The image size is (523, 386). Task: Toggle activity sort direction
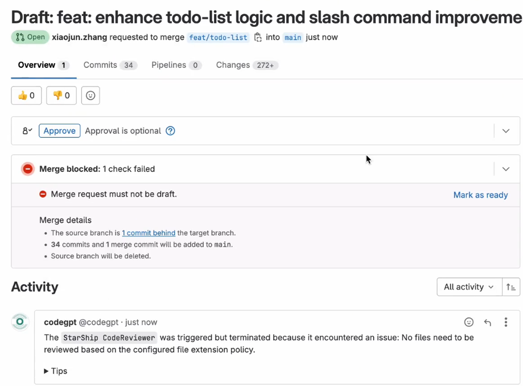(x=511, y=287)
